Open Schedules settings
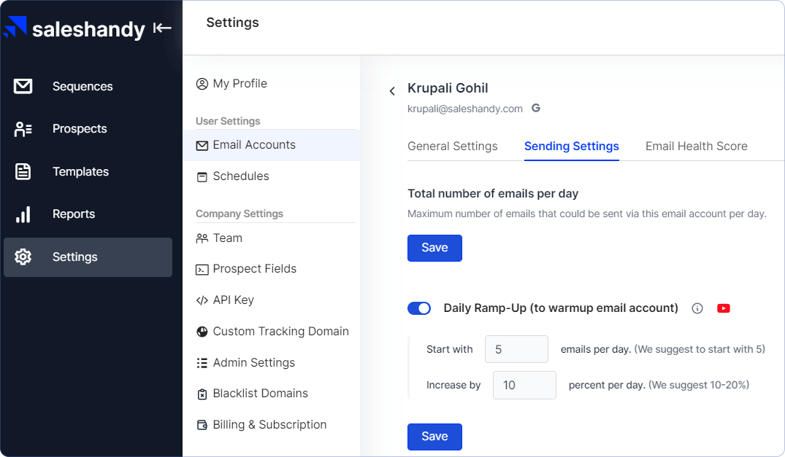 (x=241, y=176)
